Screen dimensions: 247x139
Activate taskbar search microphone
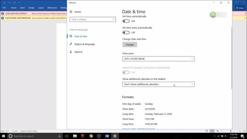pyautogui.click(x=59, y=136)
